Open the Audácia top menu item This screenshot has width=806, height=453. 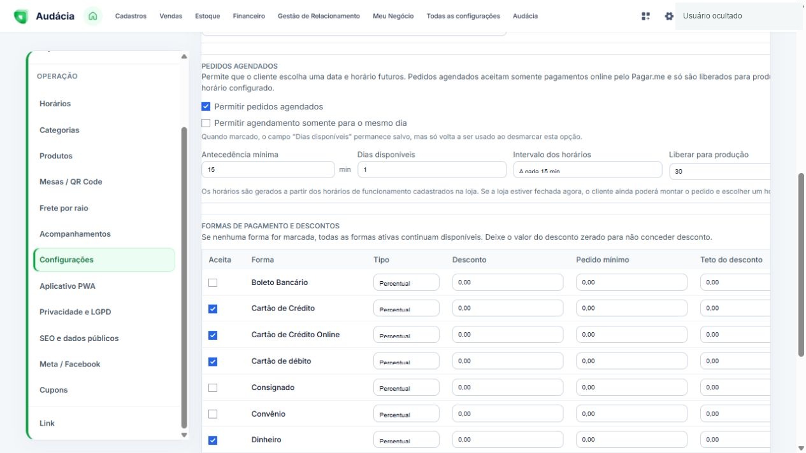525,16
